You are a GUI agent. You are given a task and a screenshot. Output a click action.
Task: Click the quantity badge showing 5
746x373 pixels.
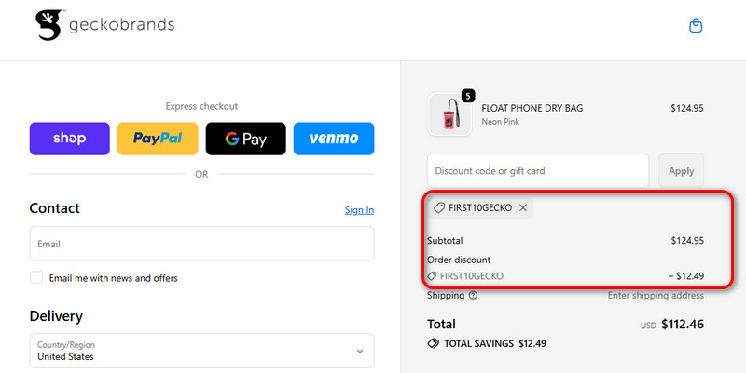(x=468, y=97)
